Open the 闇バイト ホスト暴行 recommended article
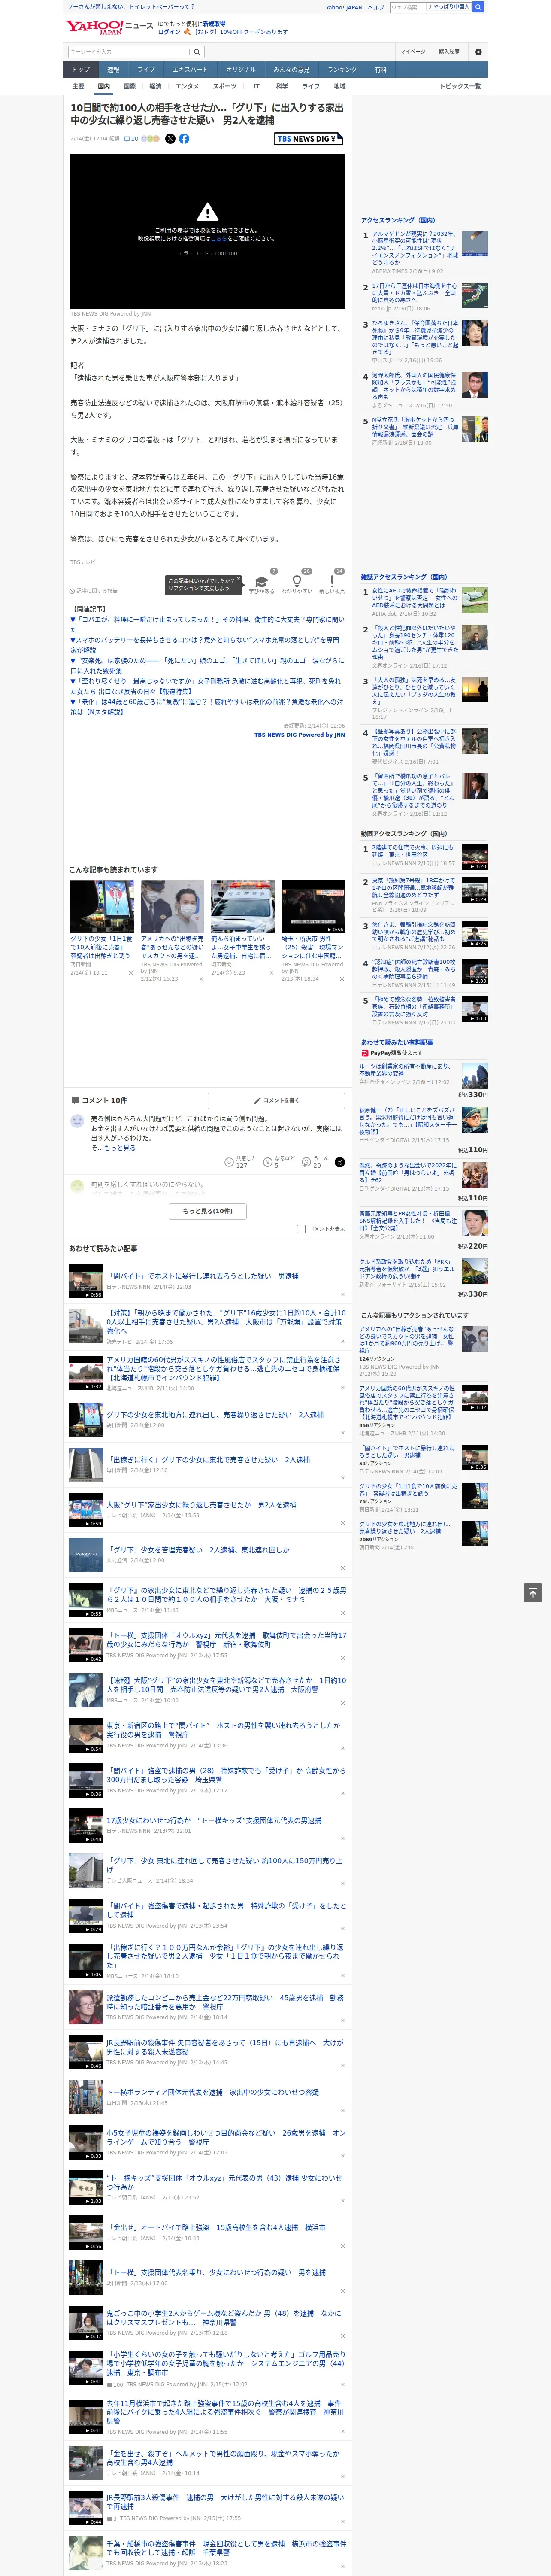Screen dimensions: 551x2576 [x=203, y=1276]
